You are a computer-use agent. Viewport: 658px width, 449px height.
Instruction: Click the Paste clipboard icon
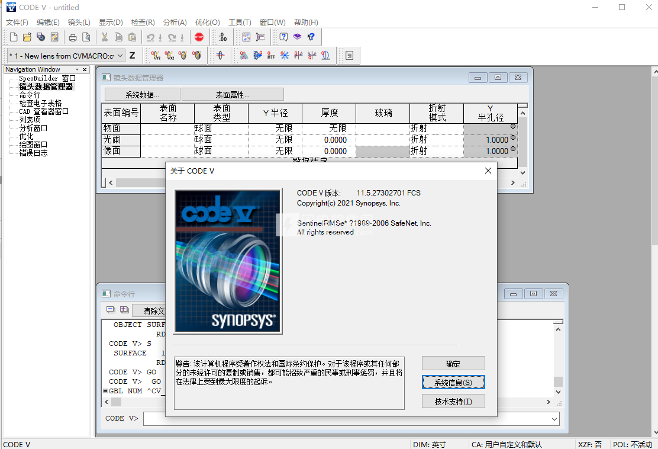tap(132, 37)
